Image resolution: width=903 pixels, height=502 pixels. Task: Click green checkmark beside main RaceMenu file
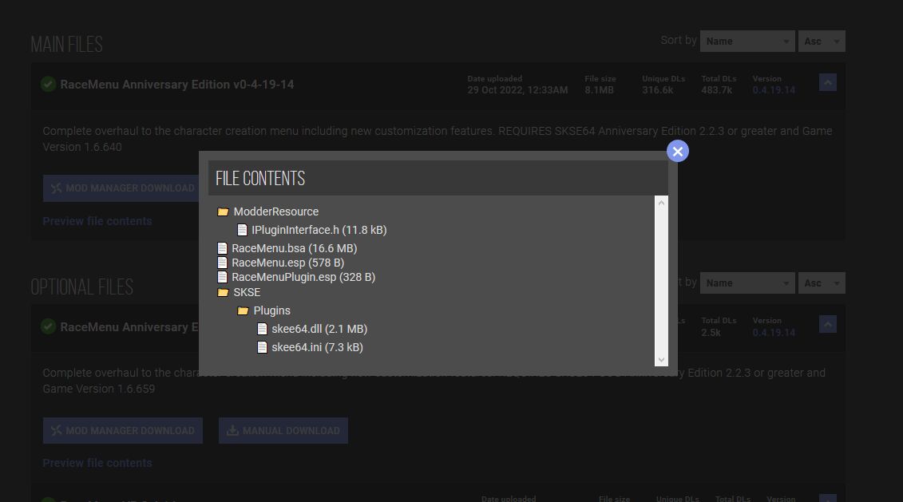[49, 84]
